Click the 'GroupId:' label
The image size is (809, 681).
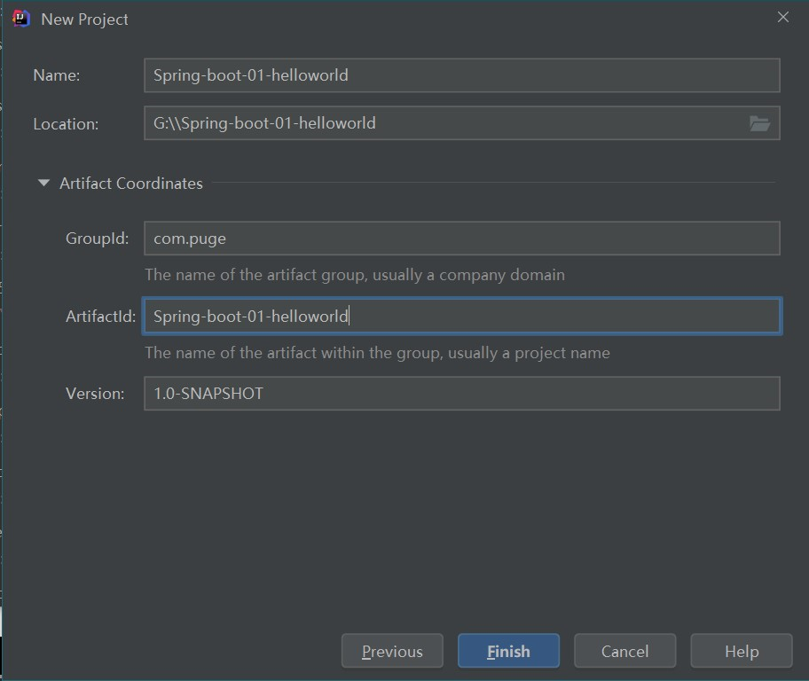(97, 239)
